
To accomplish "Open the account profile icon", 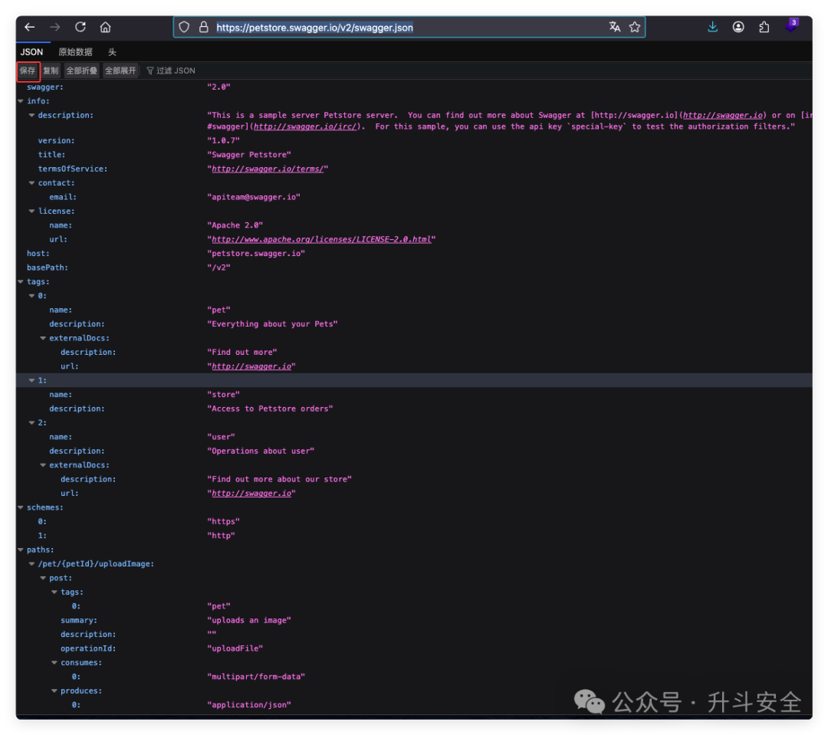I will [x=738, y=27].
